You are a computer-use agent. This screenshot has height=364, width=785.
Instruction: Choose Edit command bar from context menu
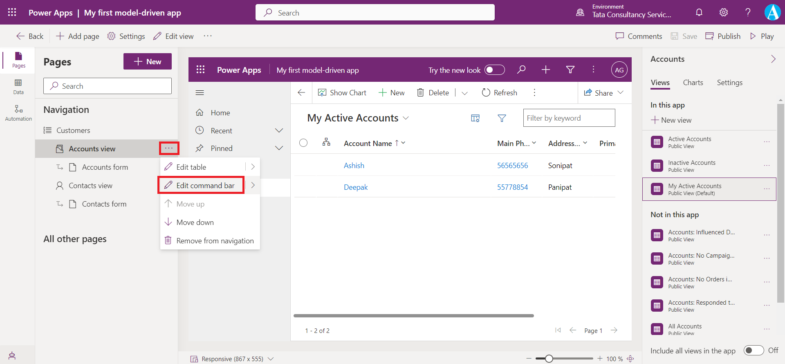pos(205,186)
